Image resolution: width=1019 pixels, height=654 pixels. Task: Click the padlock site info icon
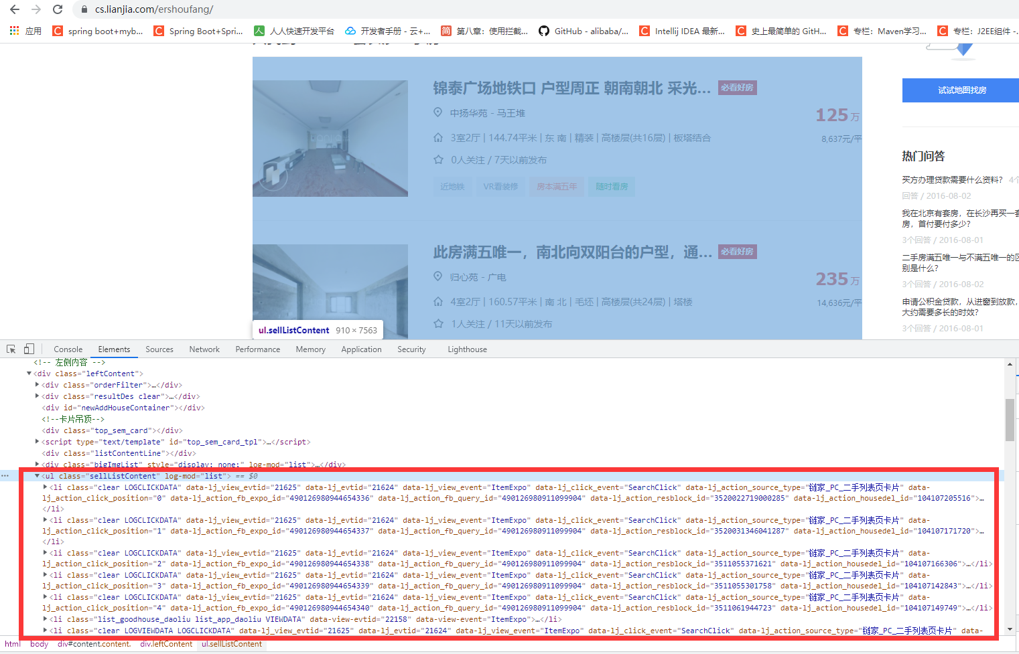tap(84, 9)
